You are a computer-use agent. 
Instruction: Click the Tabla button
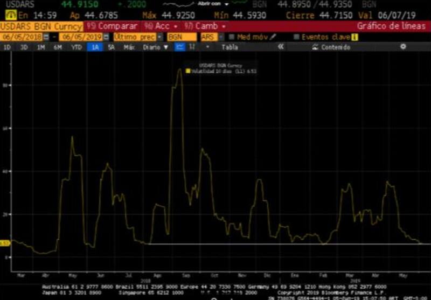click(230, 47)
